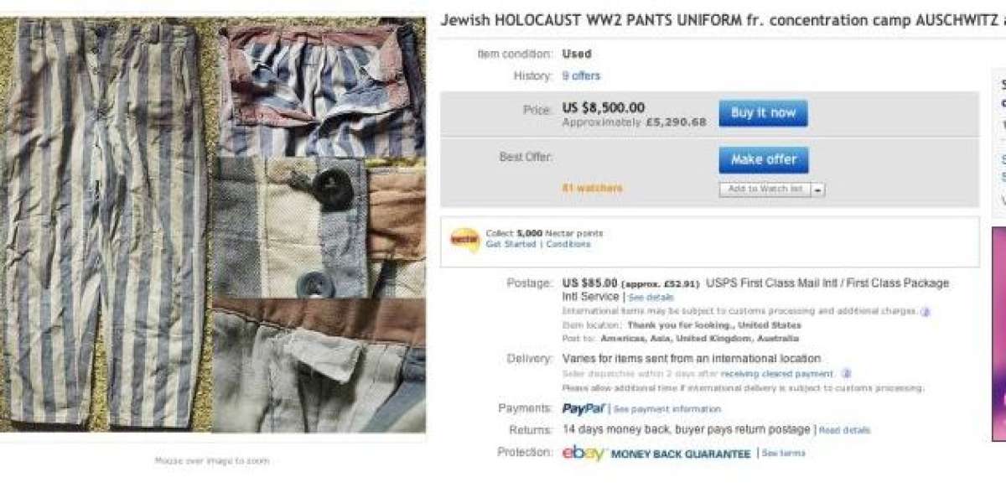Add item using Add to Watch list button

coord(765,190)
